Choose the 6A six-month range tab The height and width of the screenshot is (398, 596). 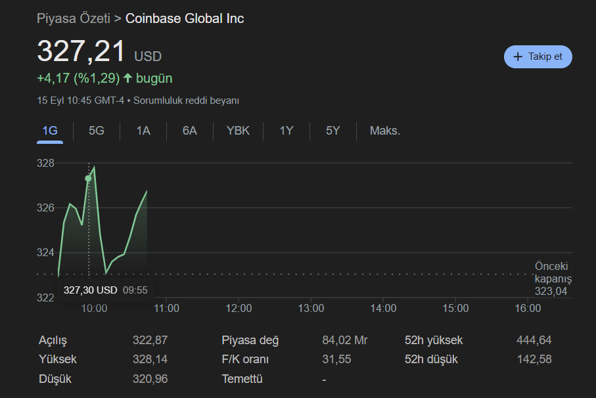[190, 131]
